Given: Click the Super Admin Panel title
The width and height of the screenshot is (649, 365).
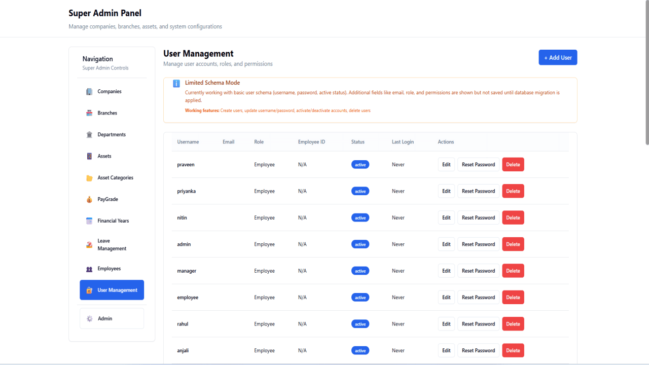Looking at the screenshot, I should tap(105, 13).
